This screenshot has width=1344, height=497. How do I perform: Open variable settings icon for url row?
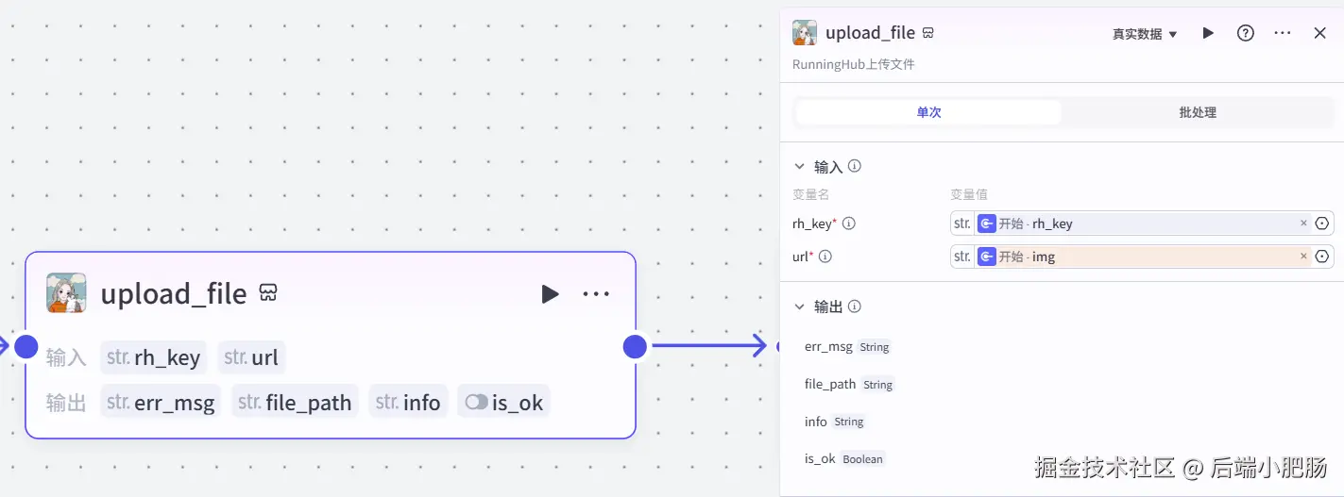click(1322, 257)
